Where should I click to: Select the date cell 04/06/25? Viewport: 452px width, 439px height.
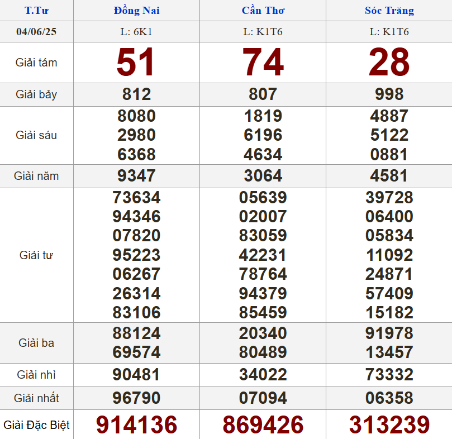point(36,31)
